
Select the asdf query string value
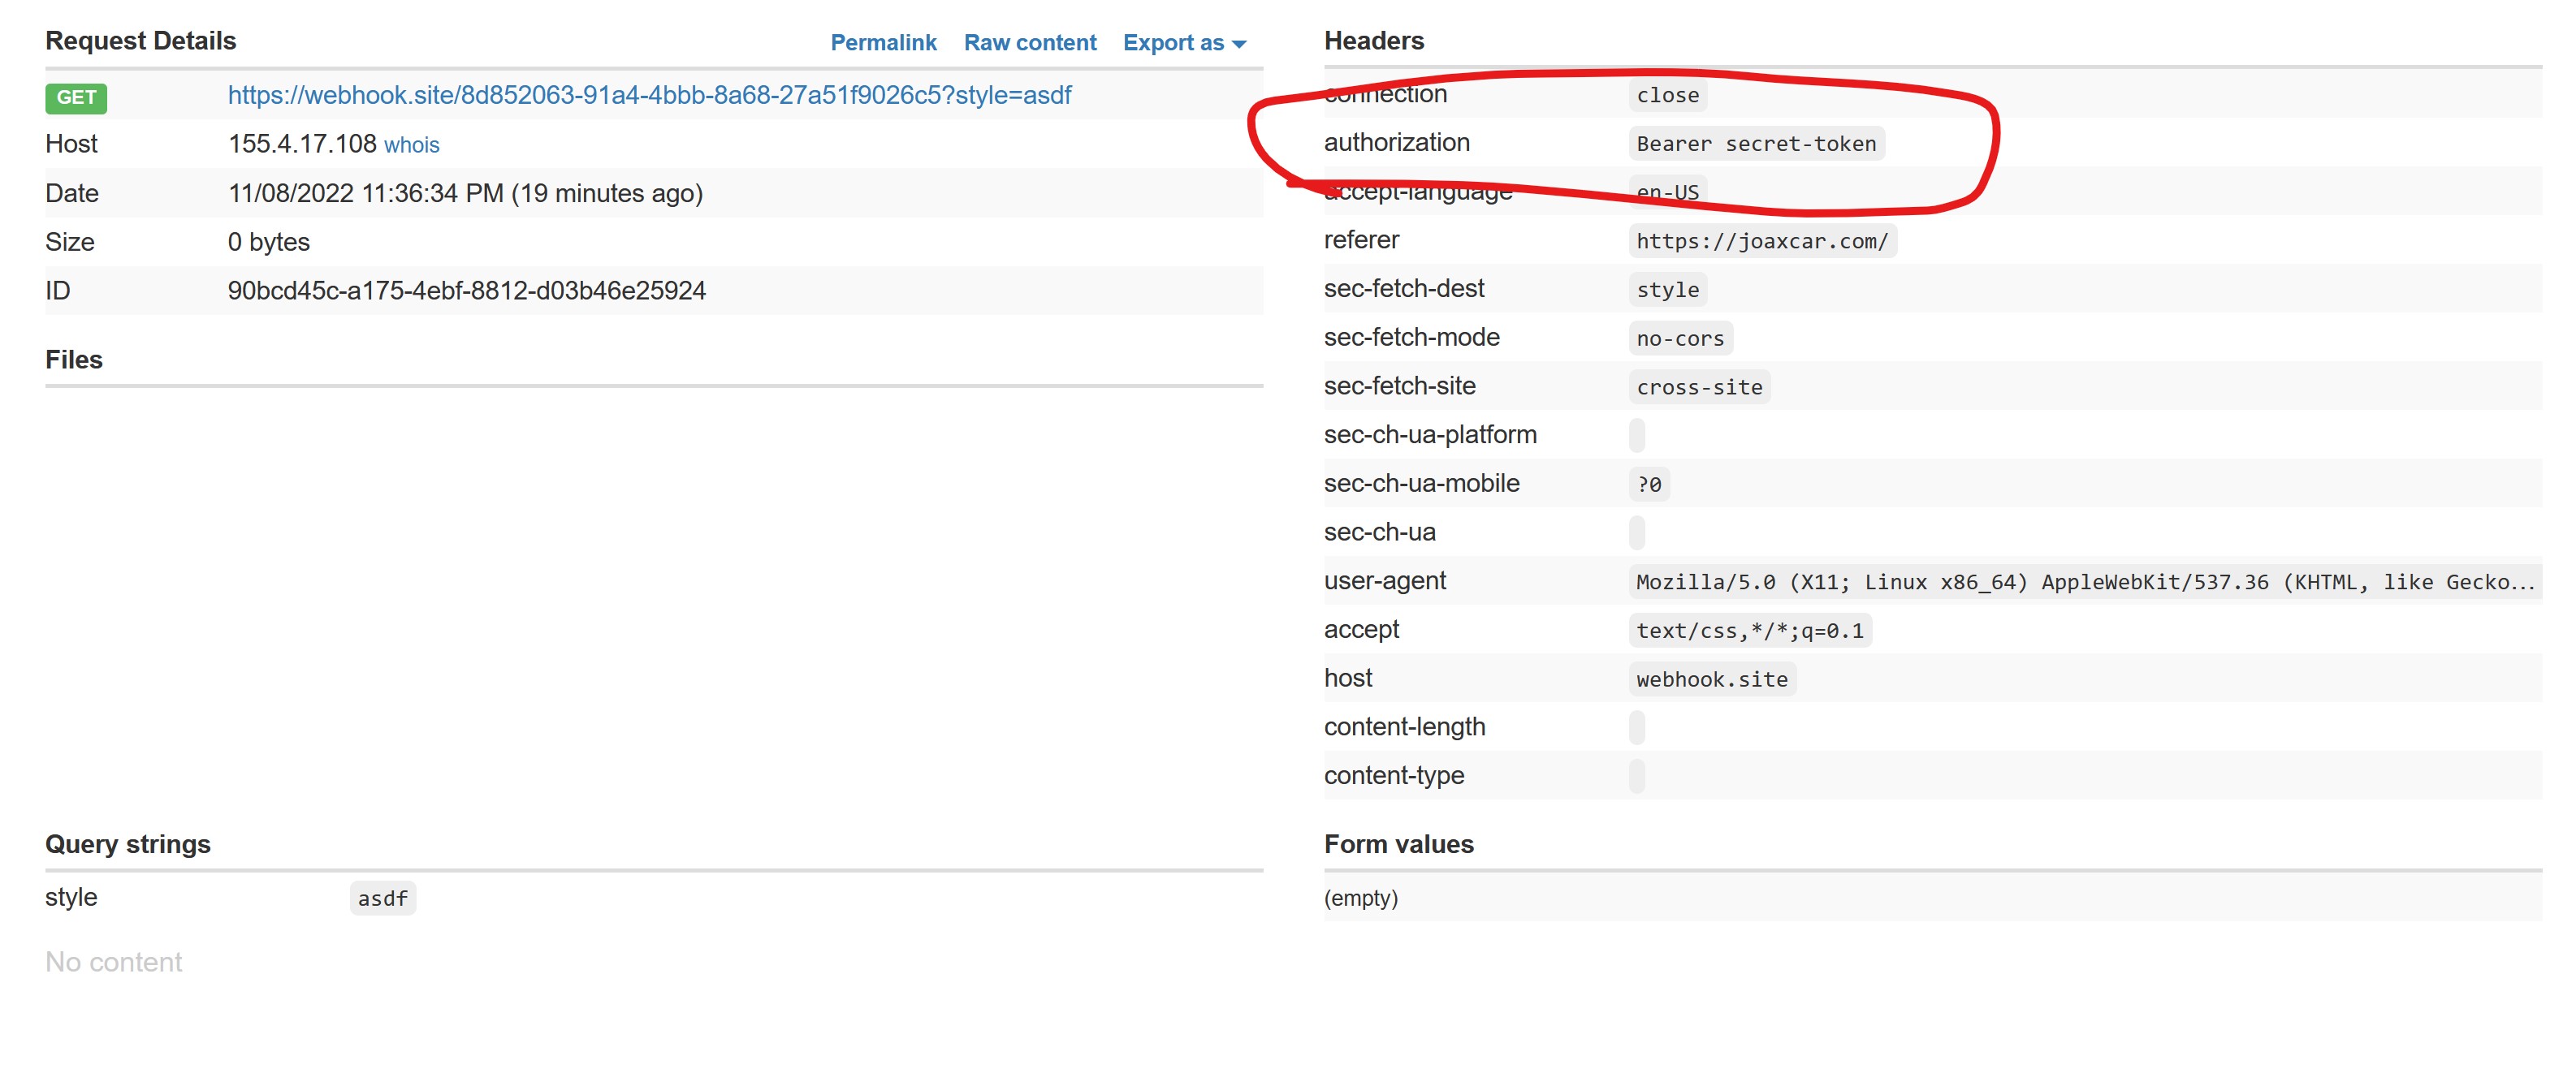coord(382,898)
